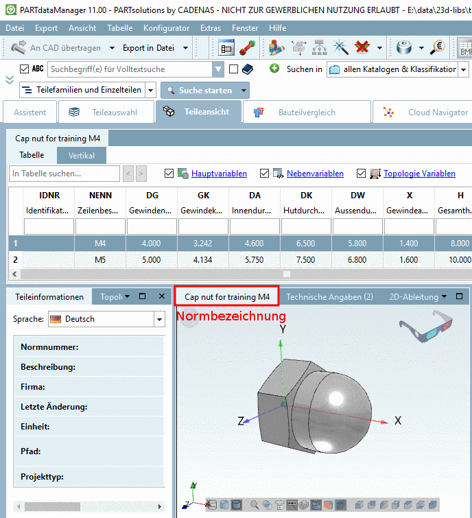
Task: Open the Topologie tab in info panel
Action: point(111,296)
